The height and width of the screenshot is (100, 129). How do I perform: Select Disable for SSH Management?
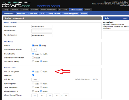click(x=41, y=84)
